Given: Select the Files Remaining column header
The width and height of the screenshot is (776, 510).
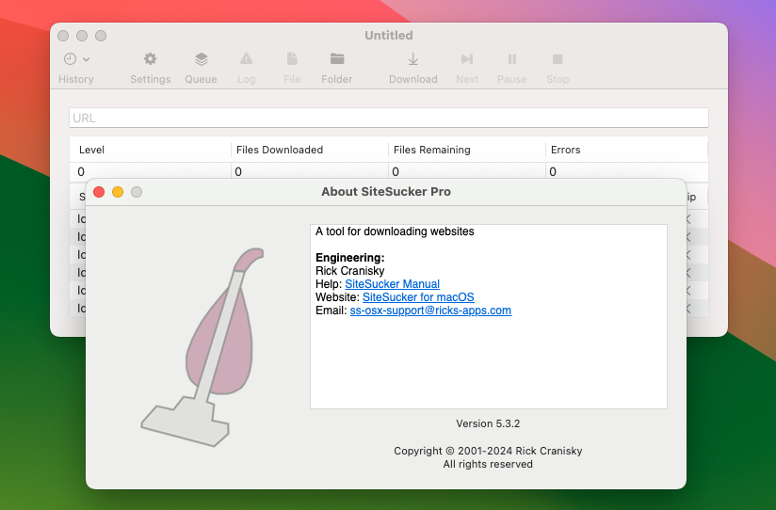Looking at the screenshot, I should pos(467,150).
